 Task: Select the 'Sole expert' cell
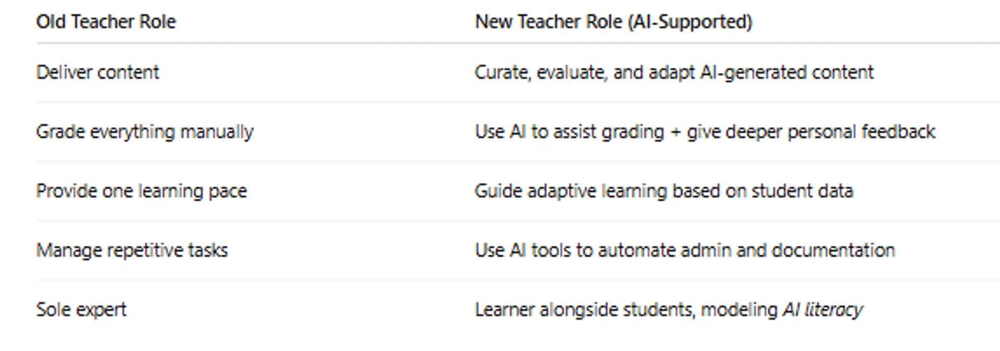pyautogui.click(x=81, y=310)
